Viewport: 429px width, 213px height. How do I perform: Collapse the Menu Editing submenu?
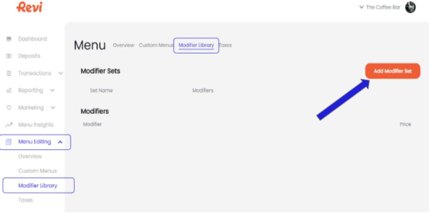point(60,142)
